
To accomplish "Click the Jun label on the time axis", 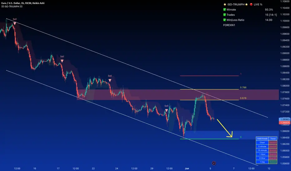I will (x=187, y=169).
